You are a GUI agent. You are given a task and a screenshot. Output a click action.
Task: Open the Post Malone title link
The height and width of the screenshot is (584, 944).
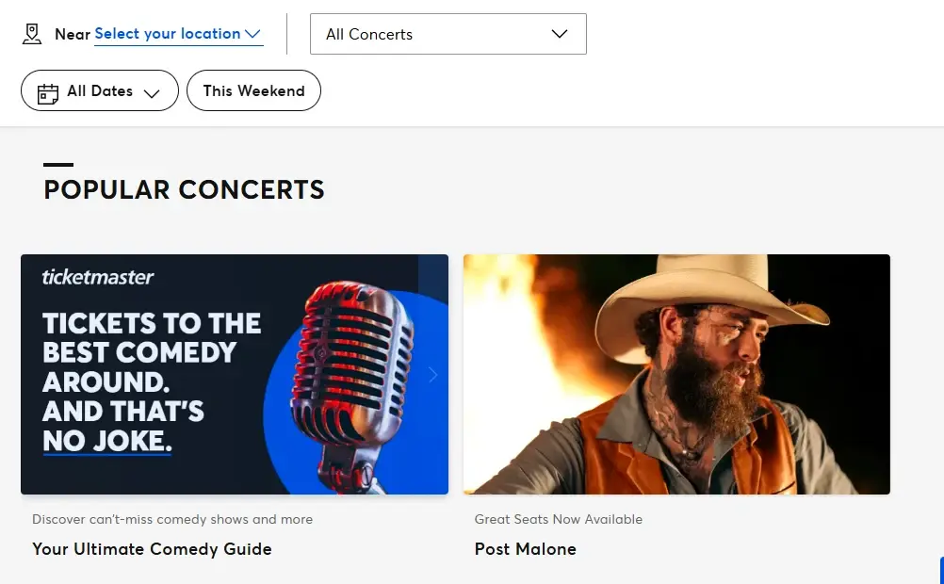coord(525,549)
